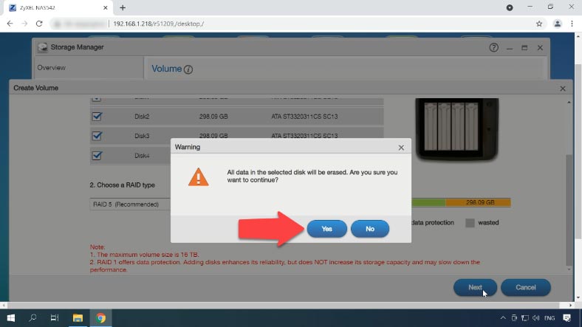Open the Chrome profile icon

557,24
